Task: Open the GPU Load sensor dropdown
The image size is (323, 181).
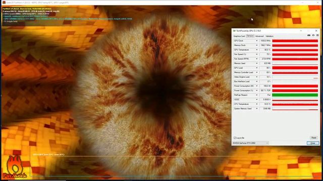Action: click(x=257, y=68)
